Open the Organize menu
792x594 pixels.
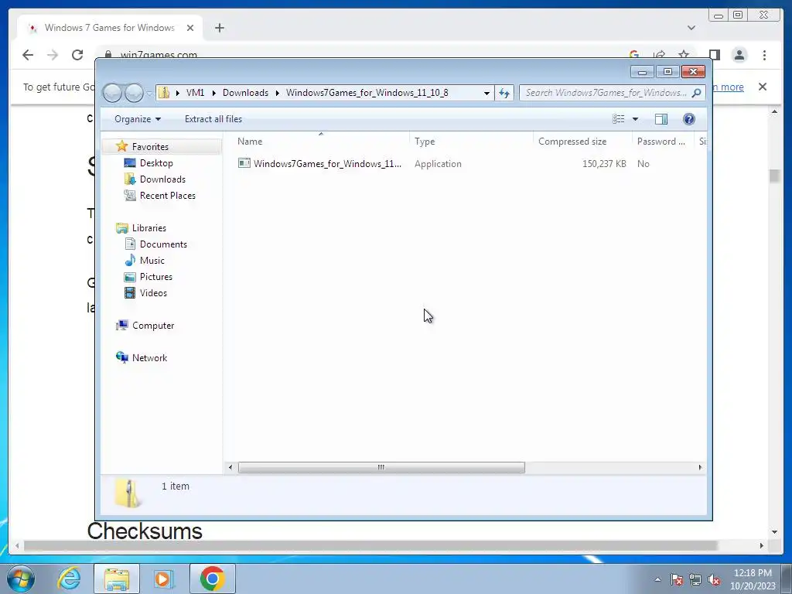coord(138,119)
